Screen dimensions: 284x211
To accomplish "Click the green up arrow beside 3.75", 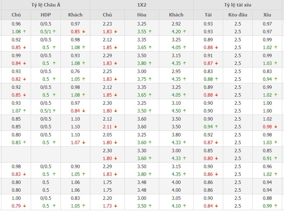I will coord(150,79).
